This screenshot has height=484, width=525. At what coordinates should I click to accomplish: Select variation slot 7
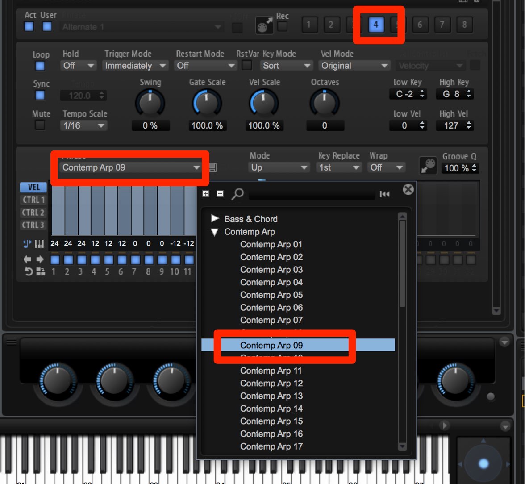(442, 25)
